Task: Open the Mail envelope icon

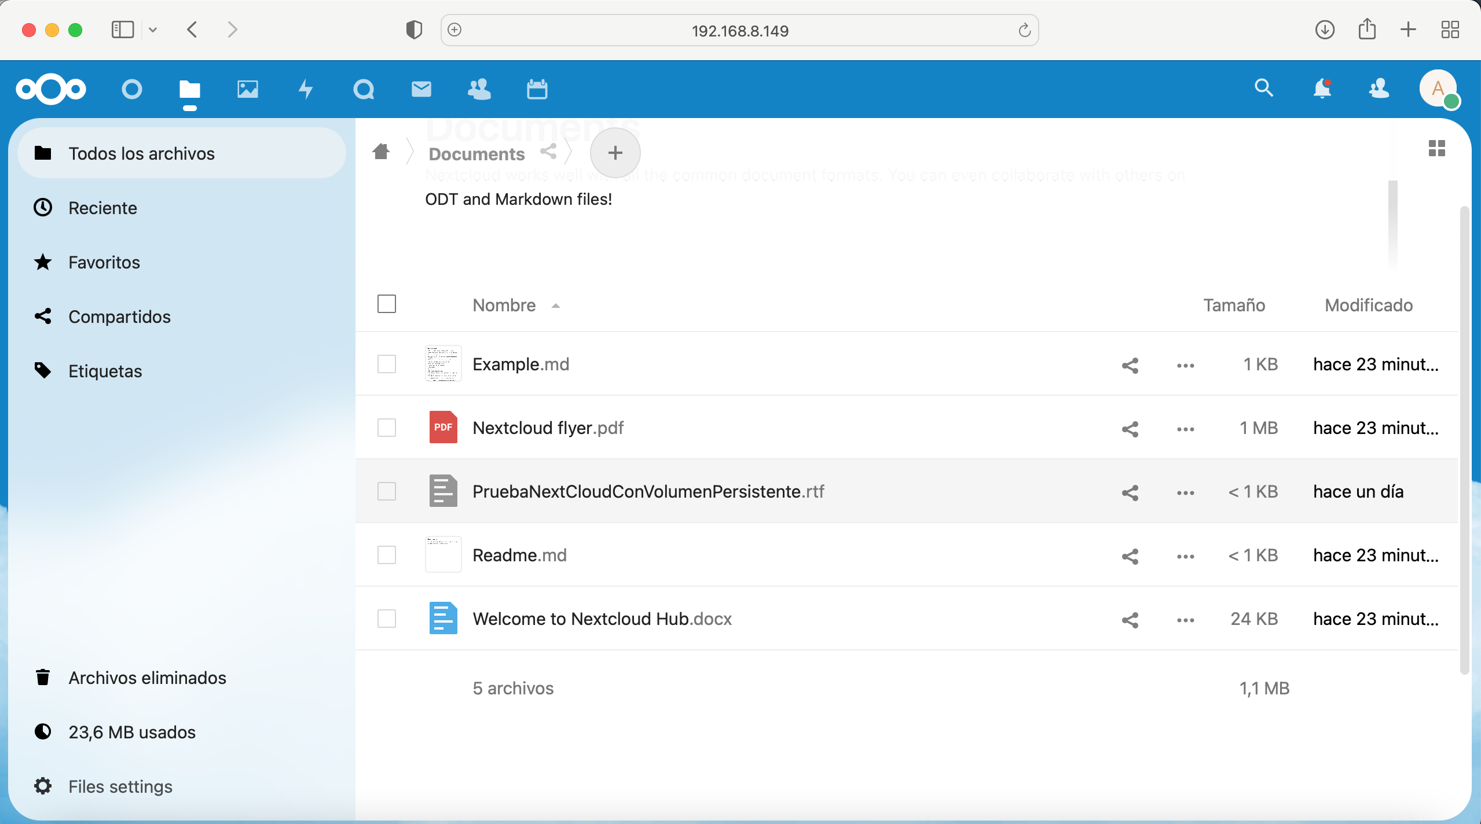Action: point(421,90)
